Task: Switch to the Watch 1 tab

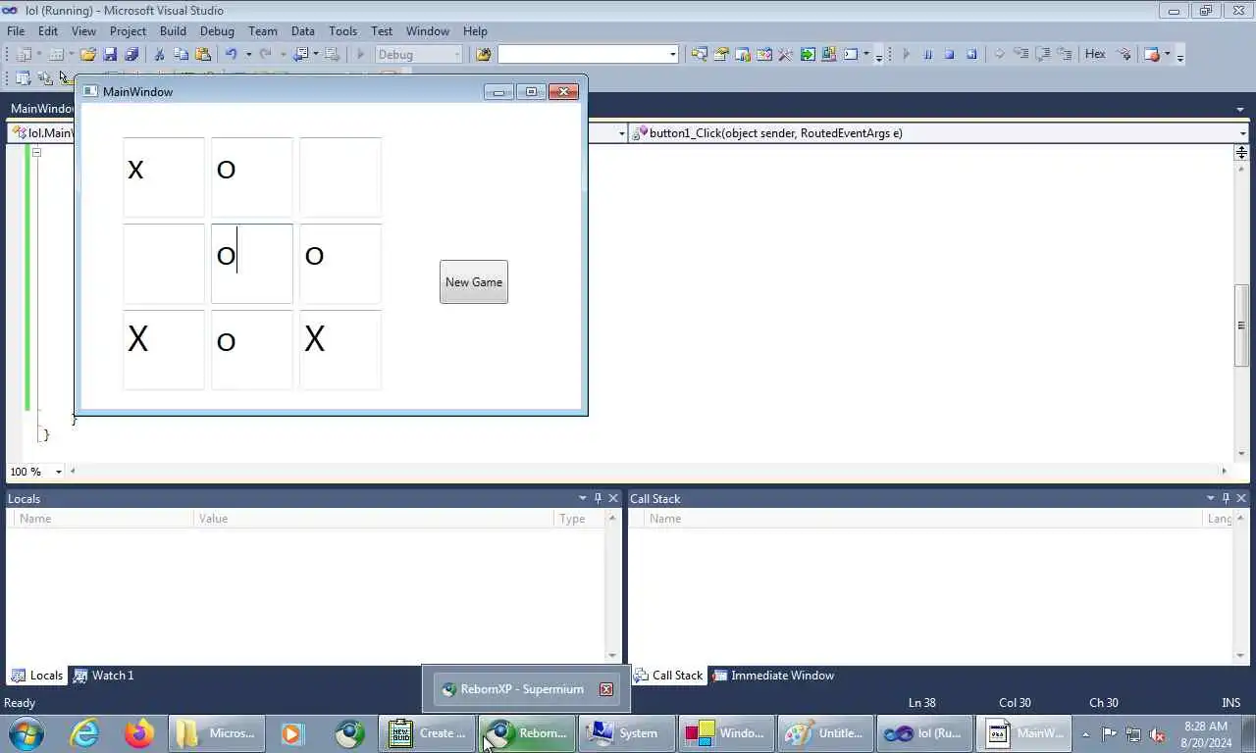Action: point(103,676)
